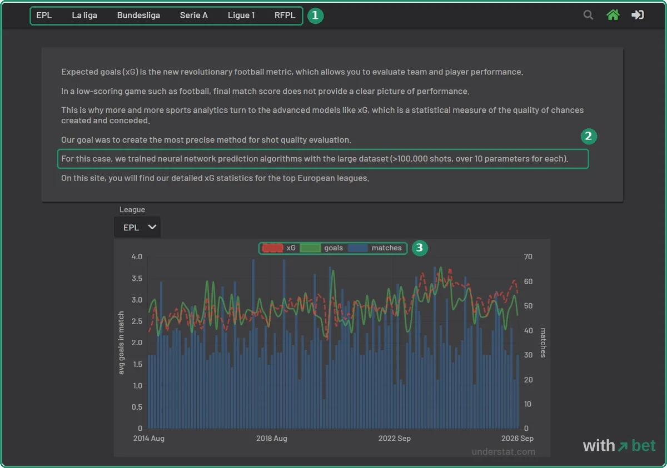Viewport: 667px width, 468px height.
Task: Click the 2022 Sep x-axis label
Action: 395,438
